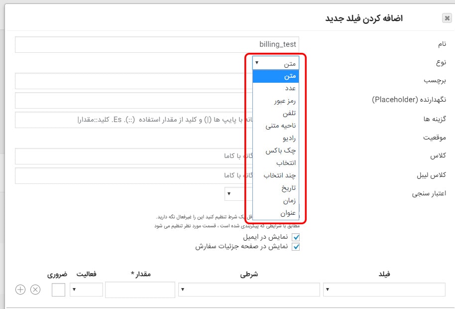Click the اضافه کردن فیلد جدید title
Screen dimensions: 455x309
click(364, 18)
